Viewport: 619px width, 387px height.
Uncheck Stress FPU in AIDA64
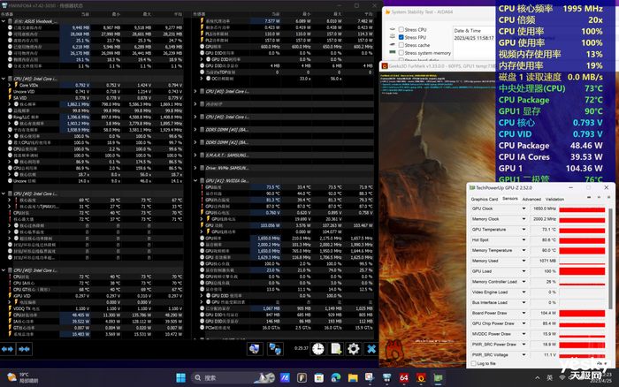pyautogui.click(x=401, y=37)
